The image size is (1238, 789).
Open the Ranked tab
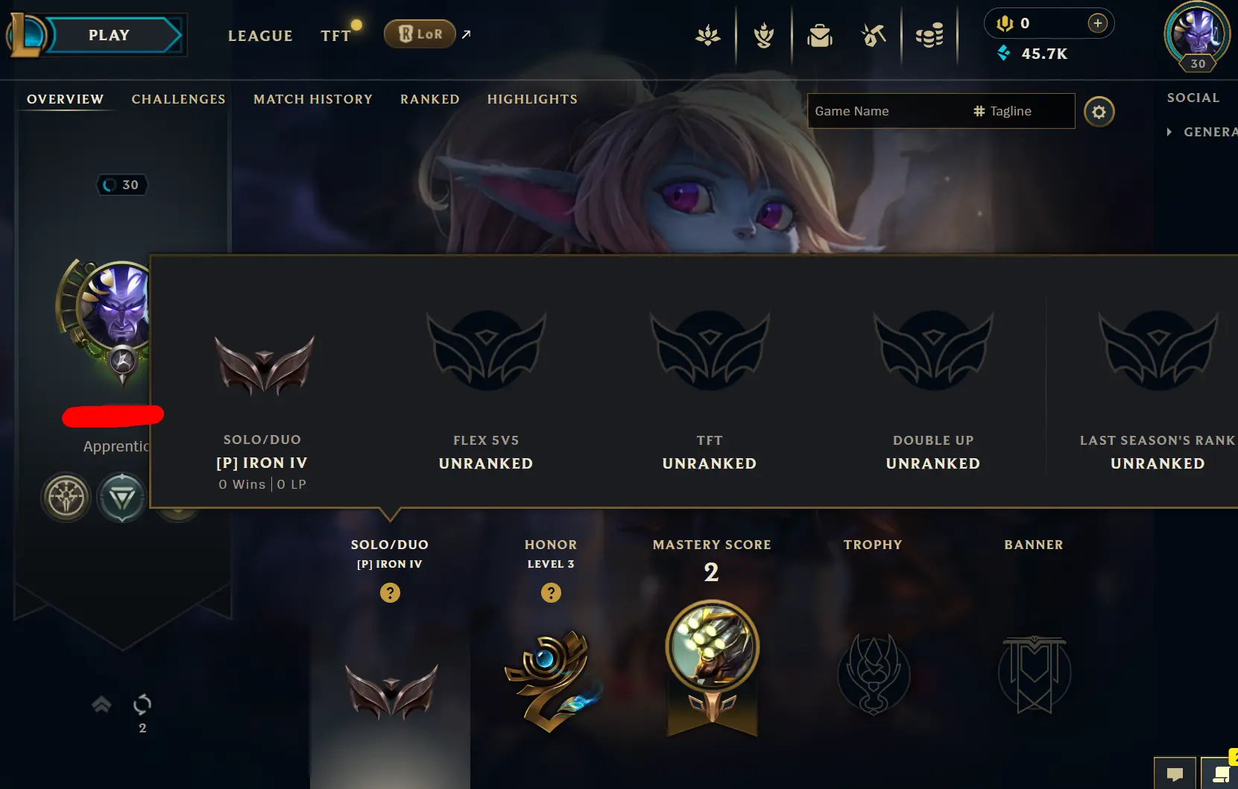click(430, 99)
